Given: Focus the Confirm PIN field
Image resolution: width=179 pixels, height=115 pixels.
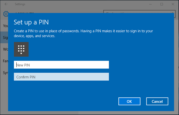Looking at the screenshot, I should [61, 77].
